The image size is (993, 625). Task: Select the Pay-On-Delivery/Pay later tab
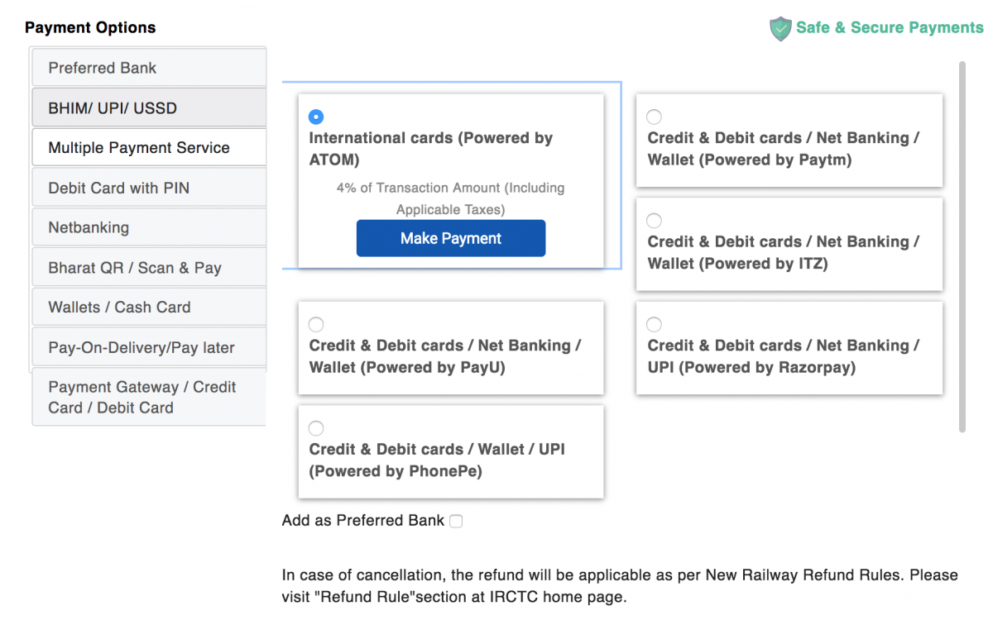click(x=149, y=347)
